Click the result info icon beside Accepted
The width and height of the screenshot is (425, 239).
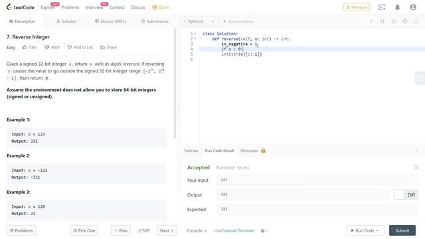(x=416, y=167)
